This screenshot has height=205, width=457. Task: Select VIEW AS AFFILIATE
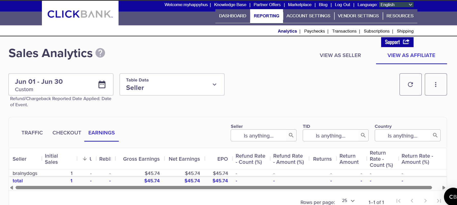pos(411,55)
